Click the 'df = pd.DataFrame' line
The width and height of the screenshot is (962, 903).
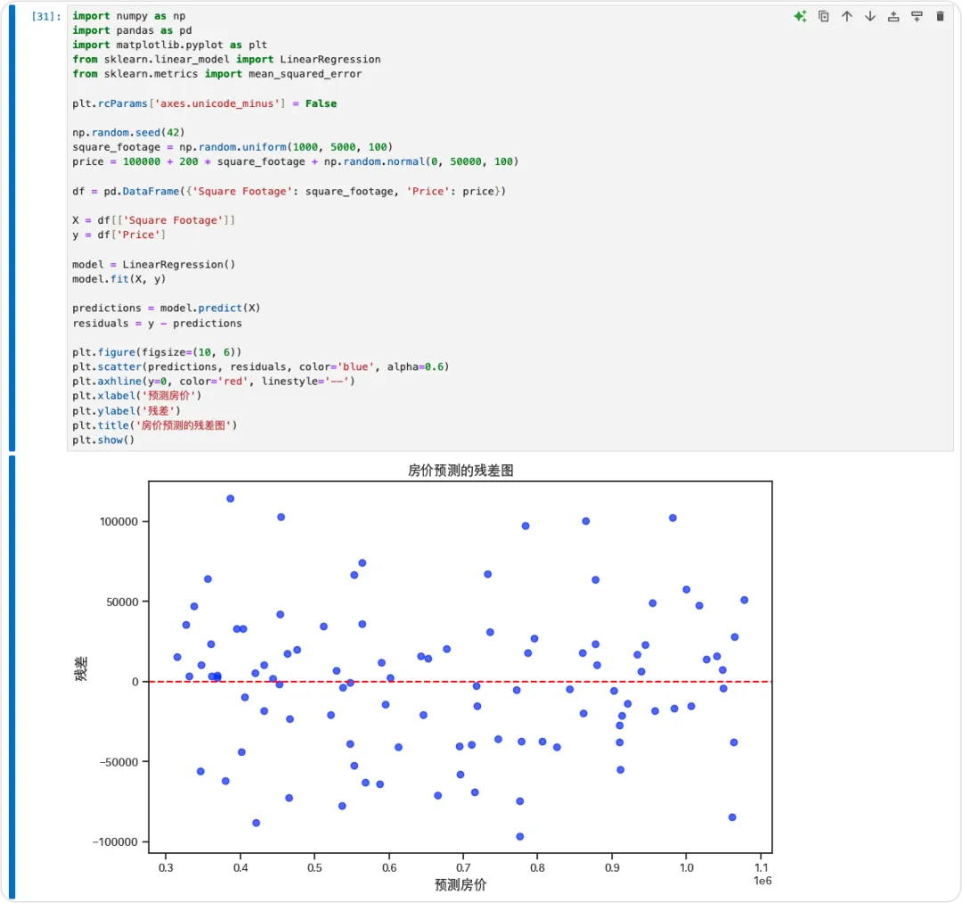(289, 192)
